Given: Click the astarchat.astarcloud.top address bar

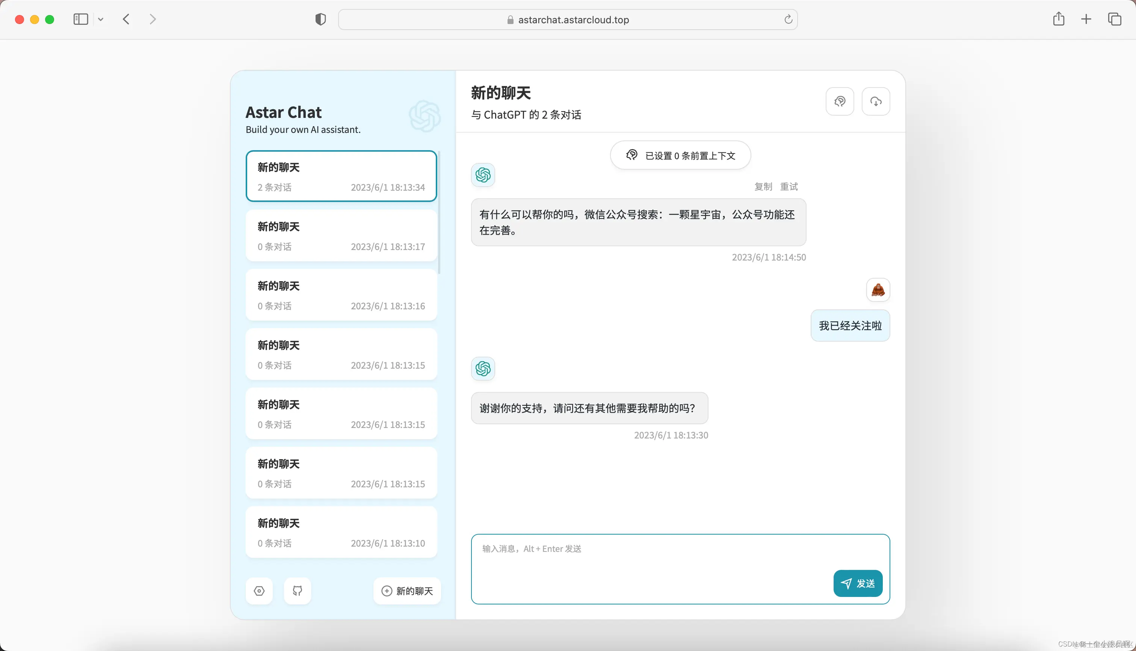Looking at the screenshot, I should coord(568,20).
